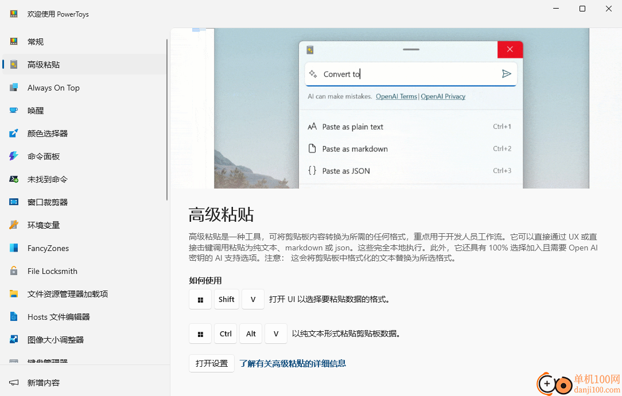This screenshot has height=396, width=622.
Task: Navigate to 环境变量
Action: click(84, 225)
